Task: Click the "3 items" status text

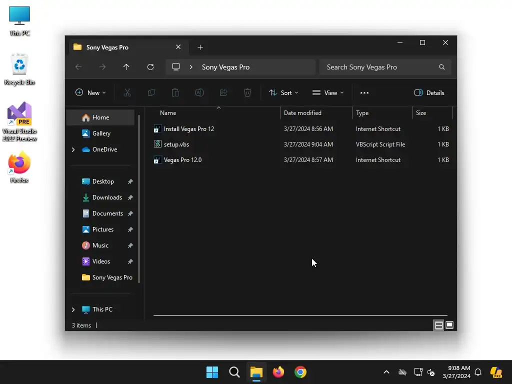Action: click(x=81, y=325)
